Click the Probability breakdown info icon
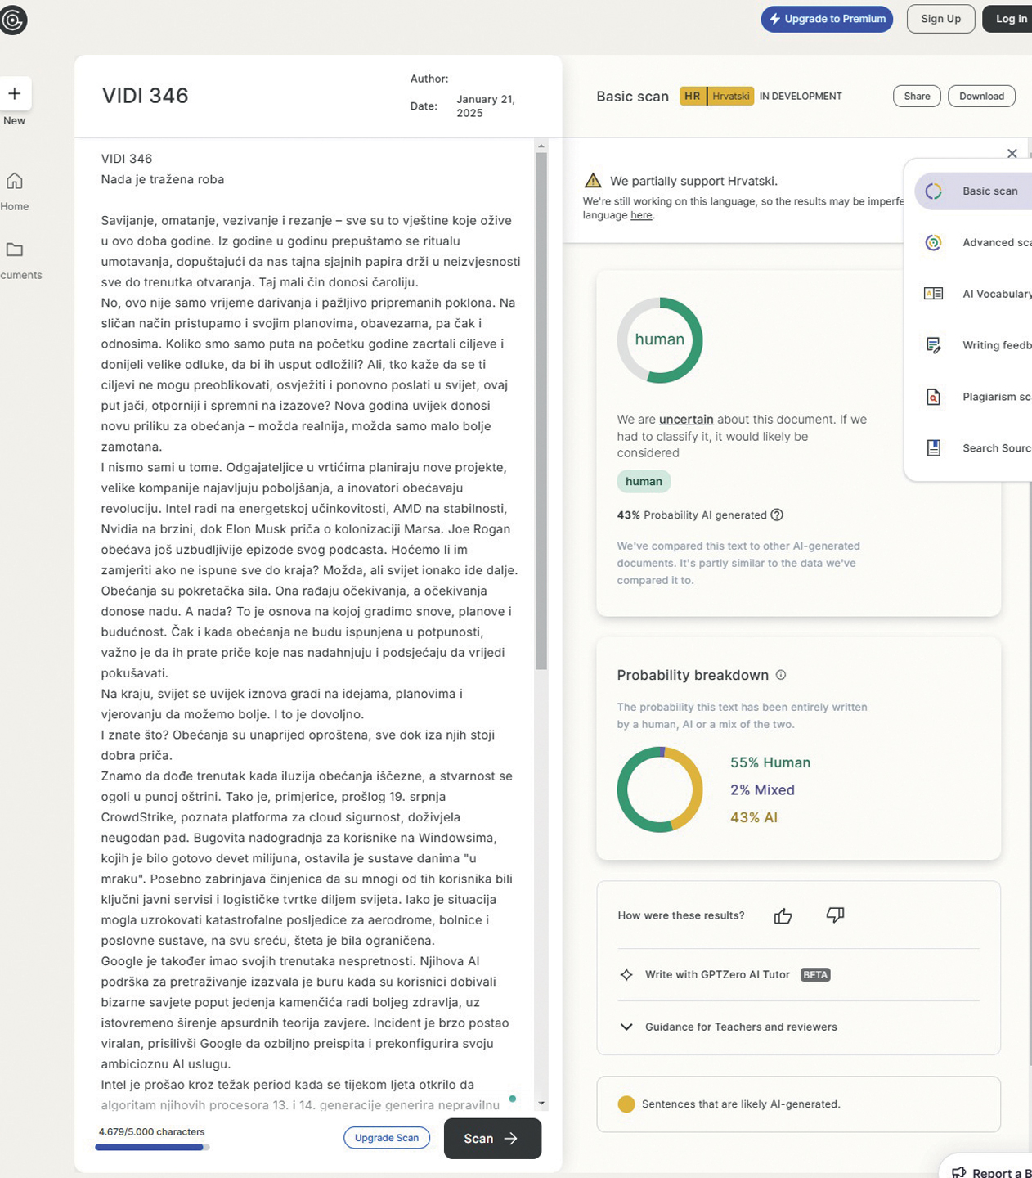Image resolution: width=1032 pixels, height=1178 pixels. (781, 675)
